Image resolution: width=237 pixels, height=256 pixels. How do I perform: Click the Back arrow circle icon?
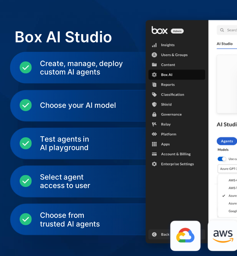[x=154, y=234]
